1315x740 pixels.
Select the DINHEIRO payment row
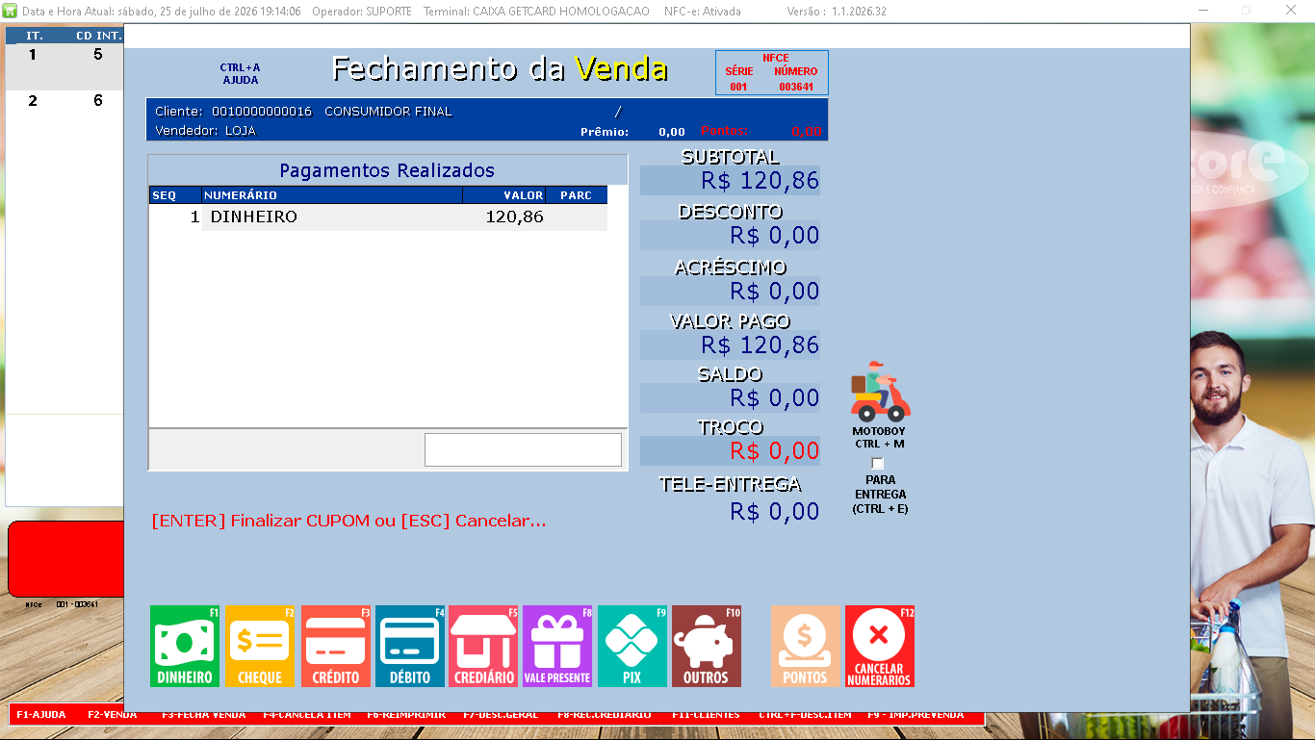click(378, 217)
